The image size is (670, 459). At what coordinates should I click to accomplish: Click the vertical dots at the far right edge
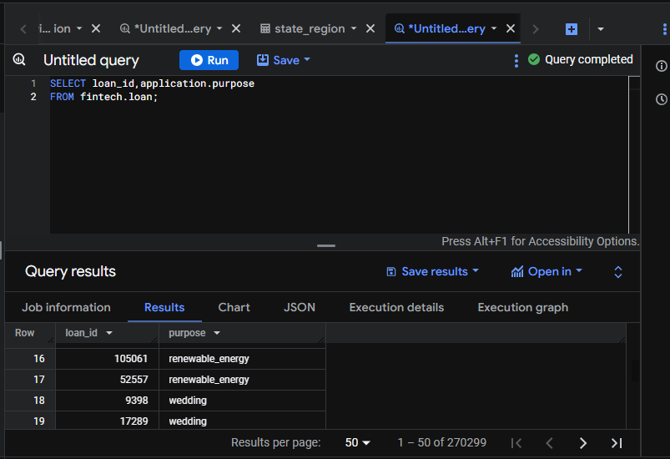[664, 29]
